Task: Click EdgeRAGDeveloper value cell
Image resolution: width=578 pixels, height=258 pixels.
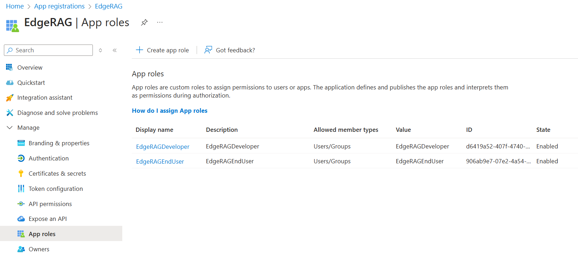Action: [422, 146]
